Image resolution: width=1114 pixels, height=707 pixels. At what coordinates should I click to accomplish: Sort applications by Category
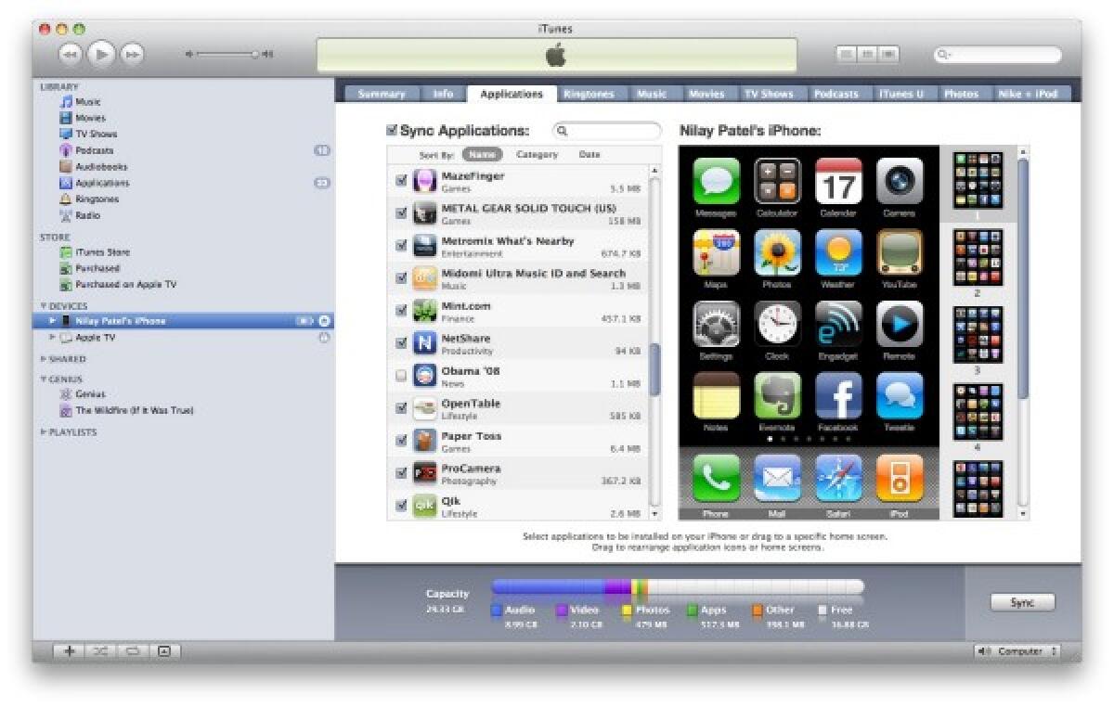538,155
